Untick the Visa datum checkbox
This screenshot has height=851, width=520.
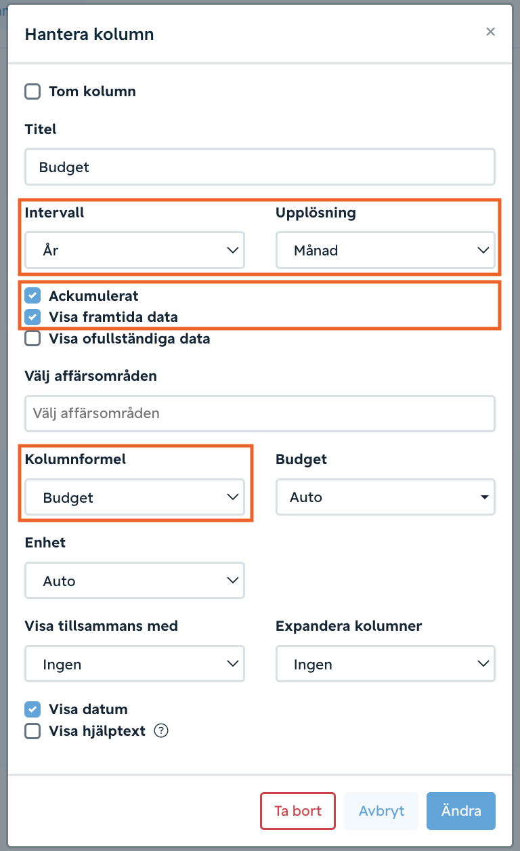[32, 709]
